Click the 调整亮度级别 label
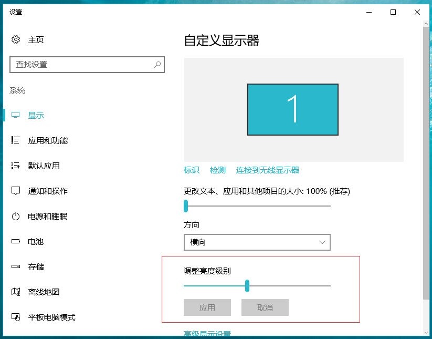Viewport: 432px width, 339px height. pyautogui.click(x=207, y=271)
